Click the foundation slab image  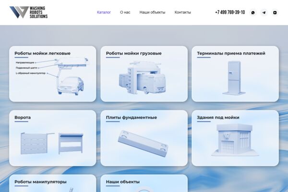tap(143, 144)
